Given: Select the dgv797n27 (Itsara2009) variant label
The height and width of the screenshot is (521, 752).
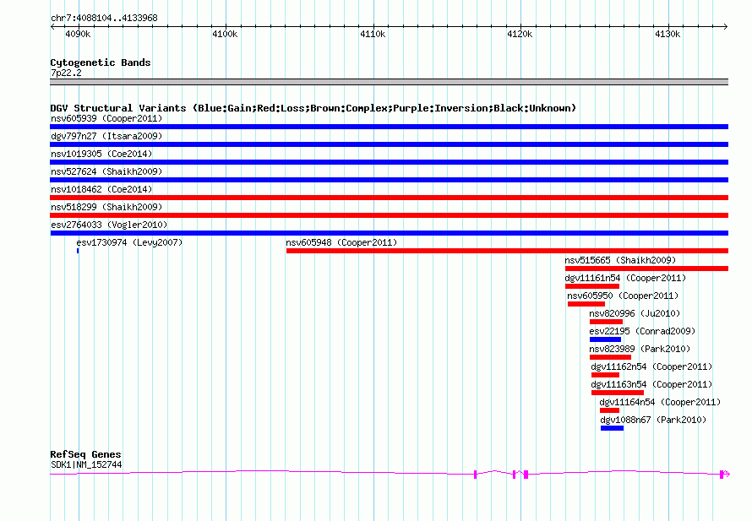Looking at the screenshot, I should pyautogui.click(x=106, y=136).
